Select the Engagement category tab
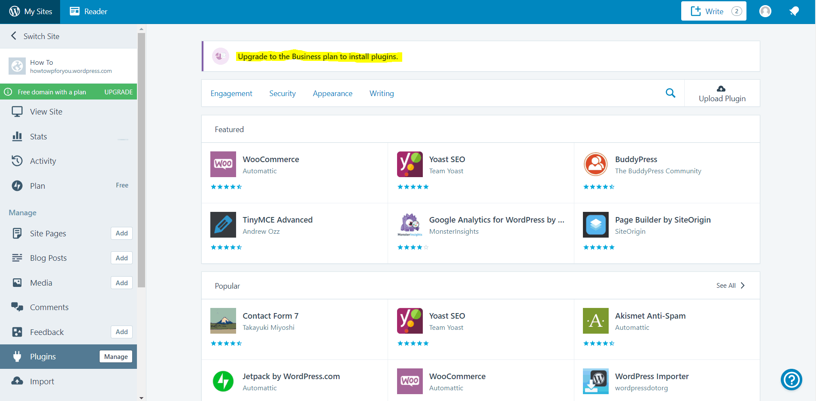The height and width of the screenshot is (401, 816). click(231, 93)
